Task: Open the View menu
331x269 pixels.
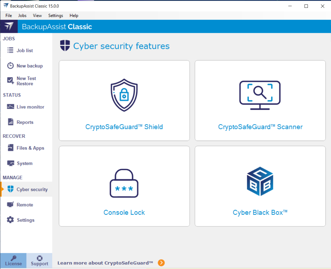Action: point(37,16)
